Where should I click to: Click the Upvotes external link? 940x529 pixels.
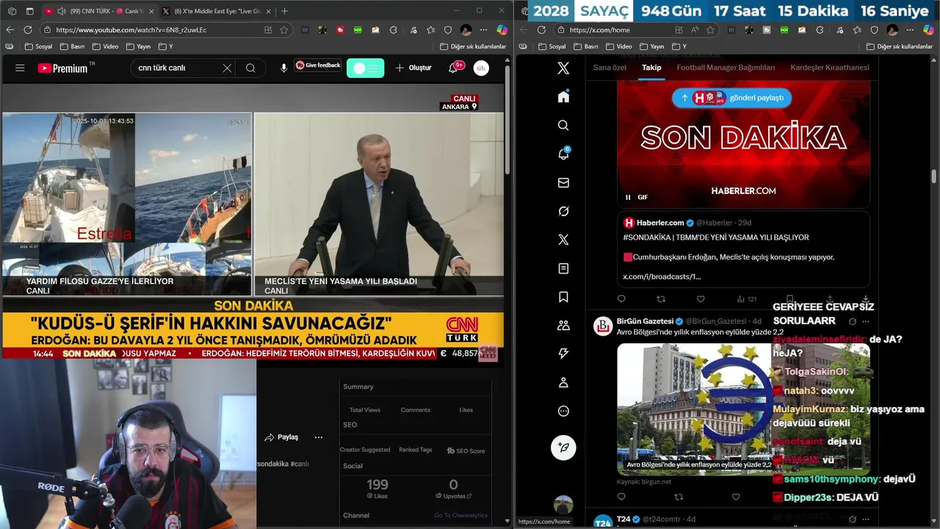click(x=453, y=496)
